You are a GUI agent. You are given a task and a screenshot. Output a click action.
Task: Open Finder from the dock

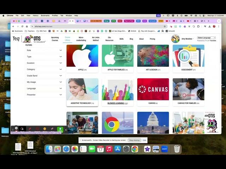pyautogui.click(x=49, y=149)
